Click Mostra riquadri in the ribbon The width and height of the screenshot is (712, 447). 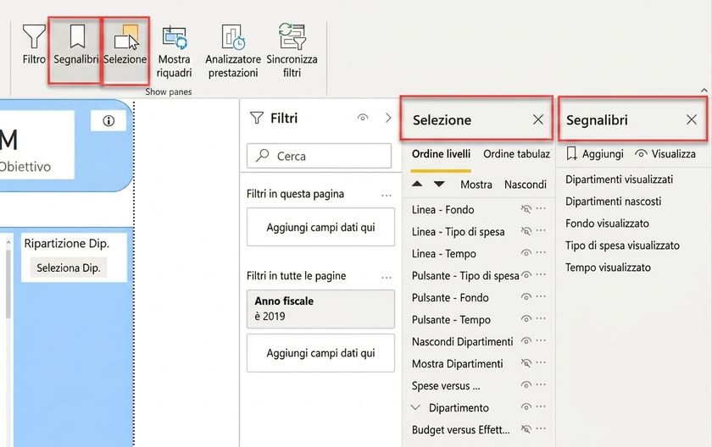[x=175, y=52]
